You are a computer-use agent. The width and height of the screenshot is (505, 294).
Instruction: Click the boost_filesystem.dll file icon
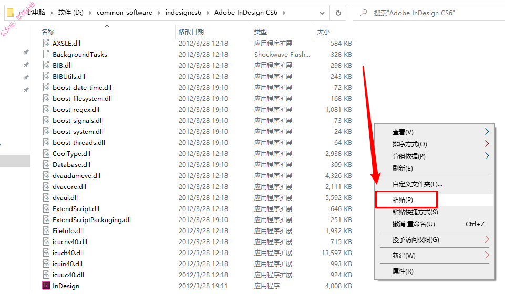(x=46, y=98)
